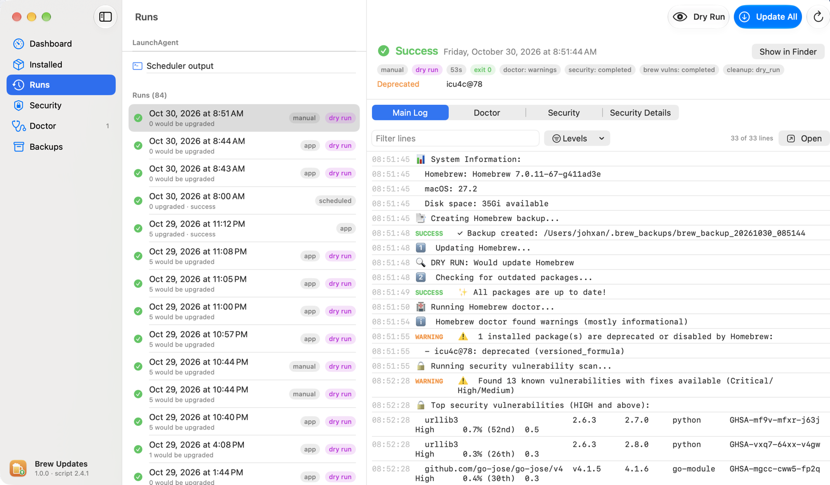The image size is (830, 485).
Task: Toggle the sidebar panel icon
Action: point(105,17)
